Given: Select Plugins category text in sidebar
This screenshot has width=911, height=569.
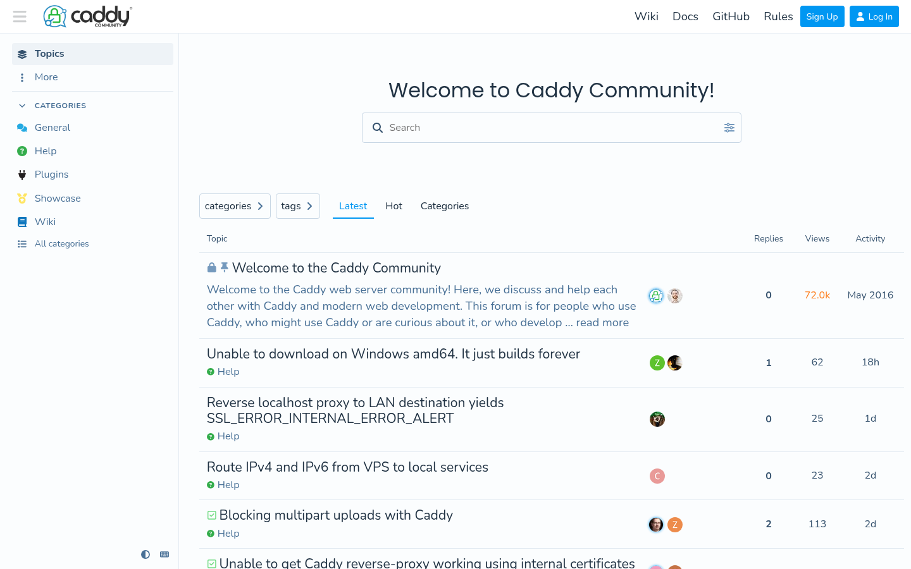Looking at the screenshot, I should [51, 174].
